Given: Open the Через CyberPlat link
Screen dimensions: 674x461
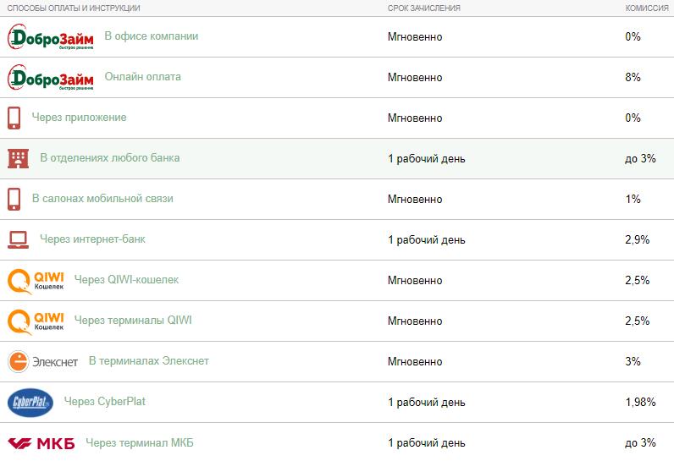Looking at the screenshot, I should [x=104, y=401].
